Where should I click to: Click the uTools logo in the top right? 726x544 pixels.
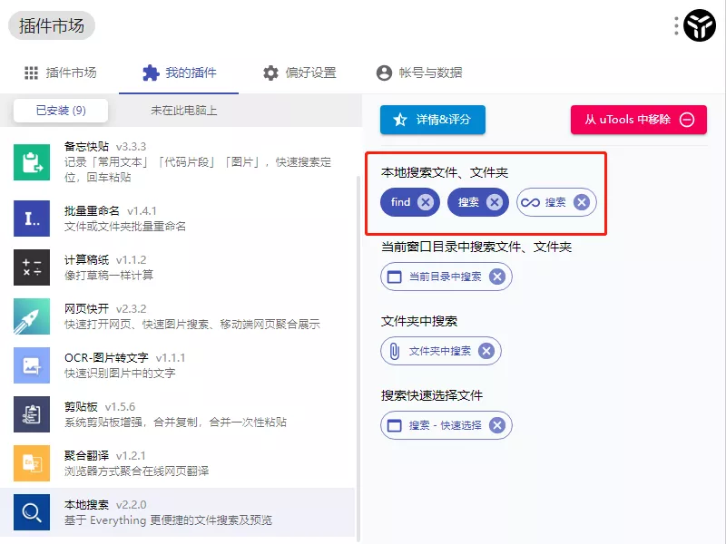tap(697, 25)
